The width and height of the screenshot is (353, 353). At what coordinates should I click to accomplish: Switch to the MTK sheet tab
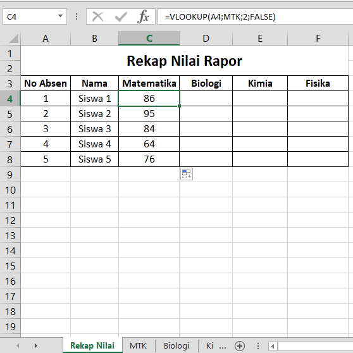138,346
